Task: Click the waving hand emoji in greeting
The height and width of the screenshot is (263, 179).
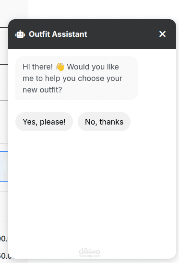Action: (x=60, y=67)
